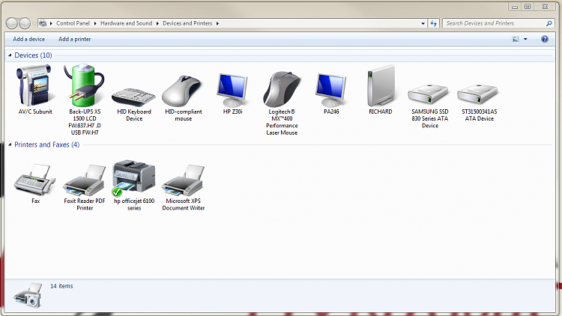The width and height of the screenshot is (562, 316).
Task: Click Add a device
Action: click(x=28, y=39)
